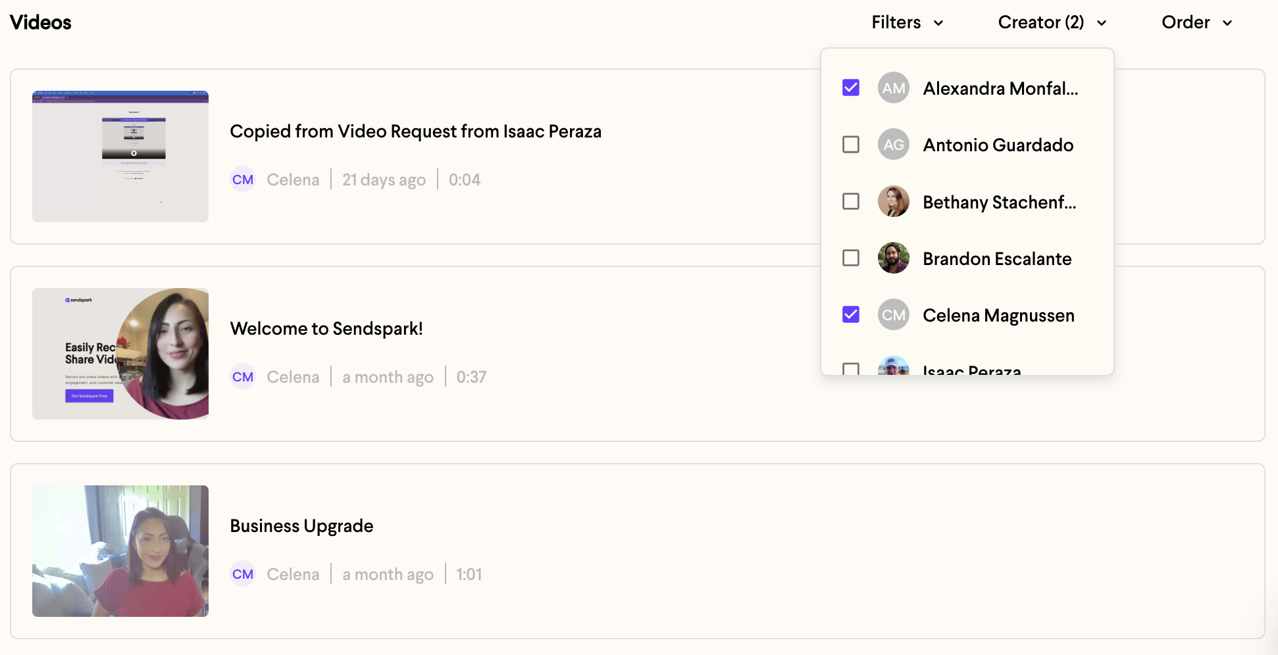
Task: Click the AG avatar for Antonio Guardado
Action: (894, 145)
